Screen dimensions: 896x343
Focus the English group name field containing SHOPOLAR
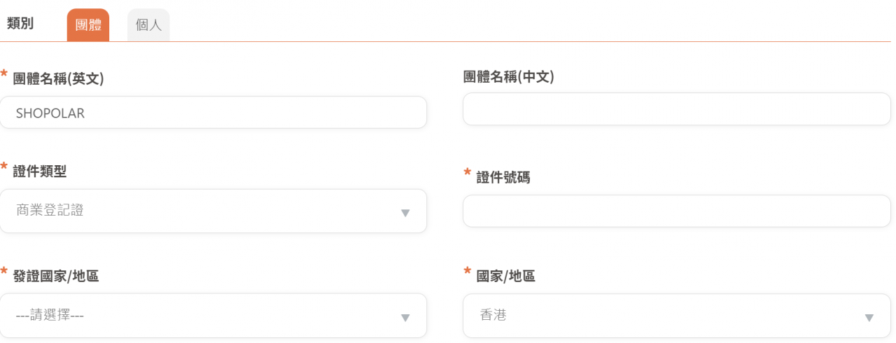coord(213,113)
